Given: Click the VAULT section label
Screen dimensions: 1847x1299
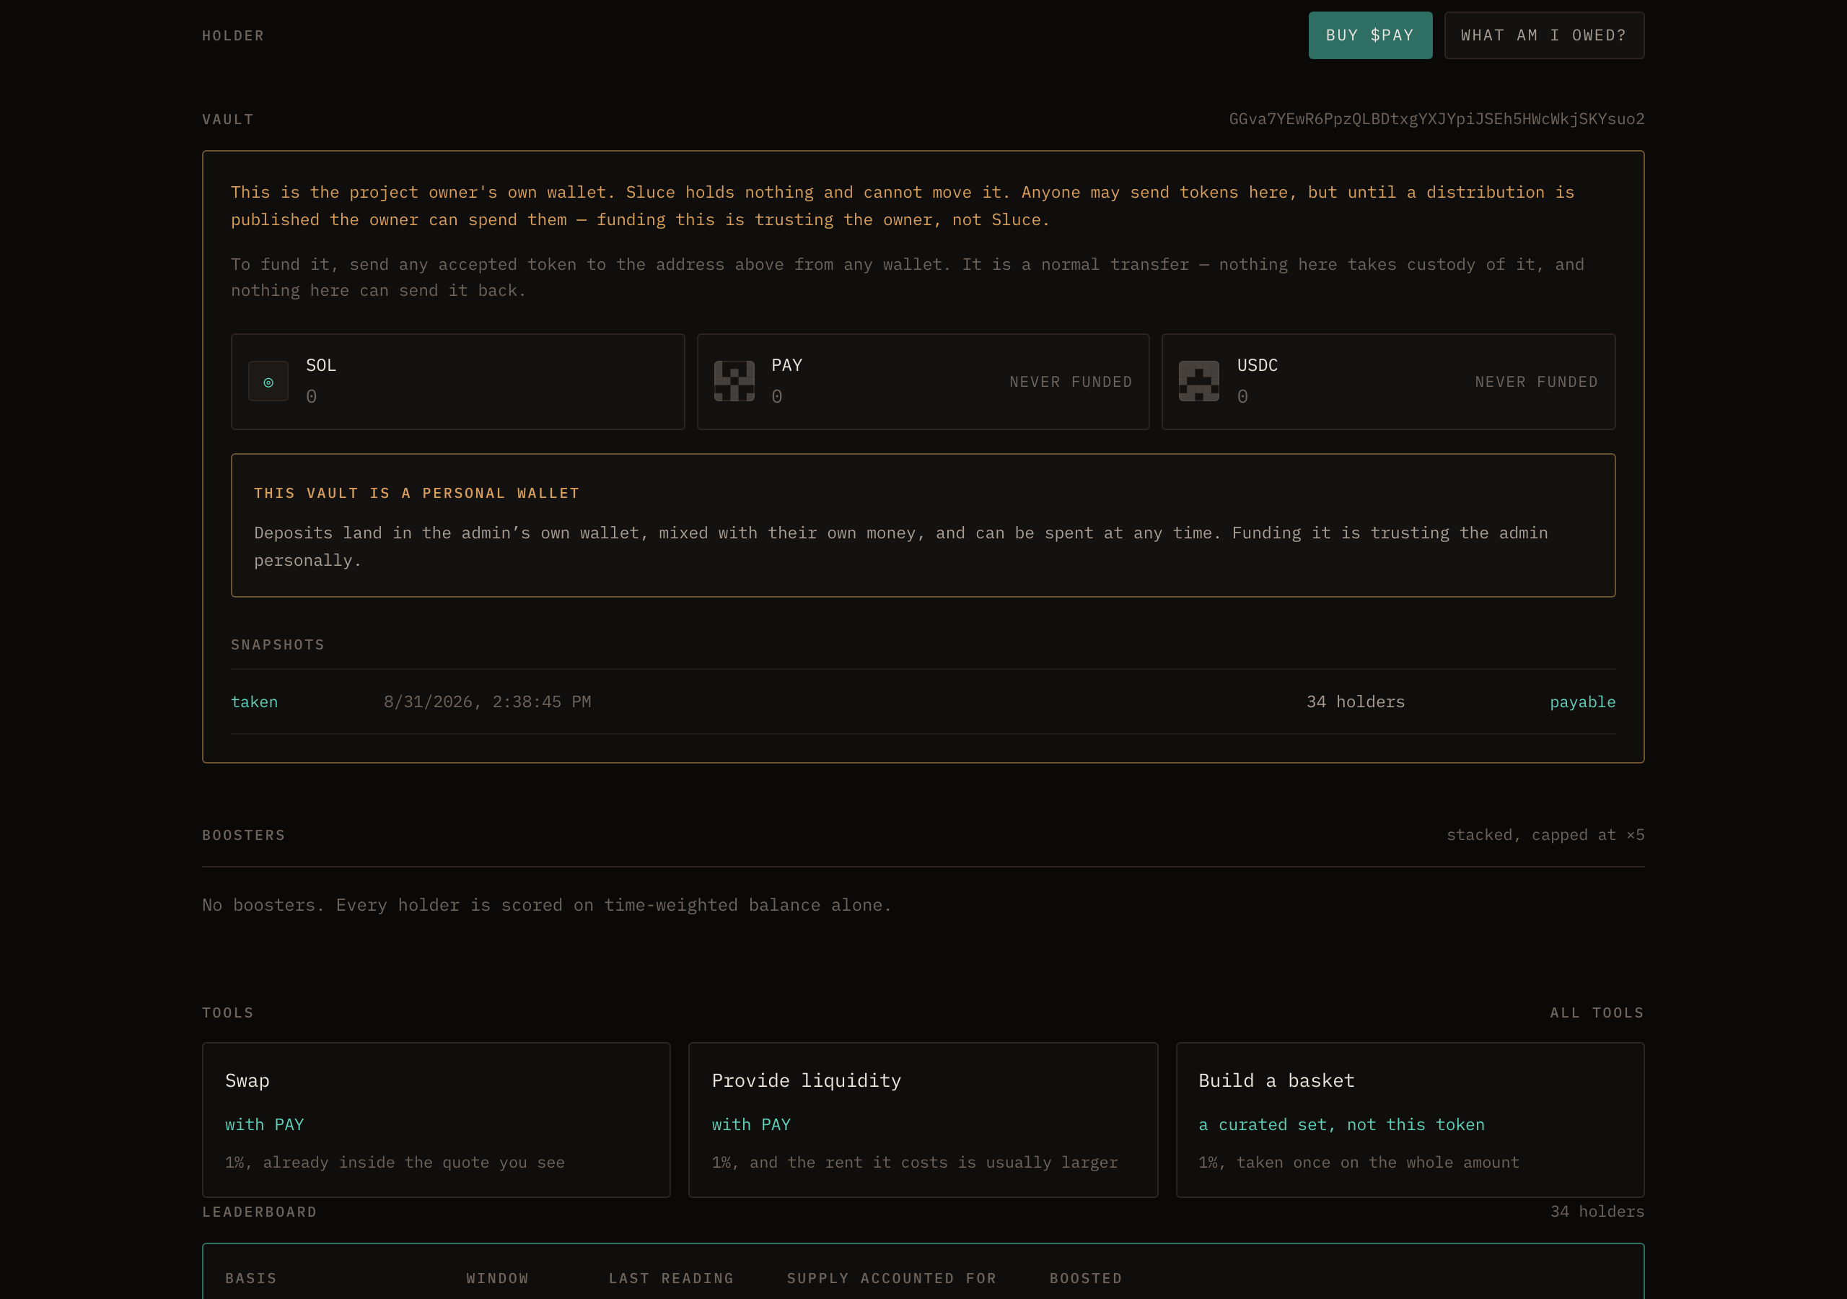Looking at the screenshot, I should [229, 119].
